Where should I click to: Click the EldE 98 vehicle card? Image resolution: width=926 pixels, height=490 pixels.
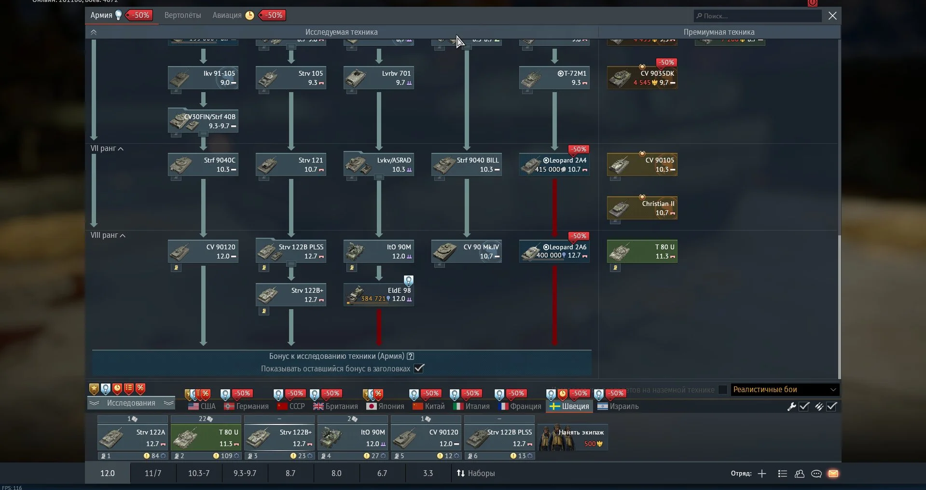point(379,295)
